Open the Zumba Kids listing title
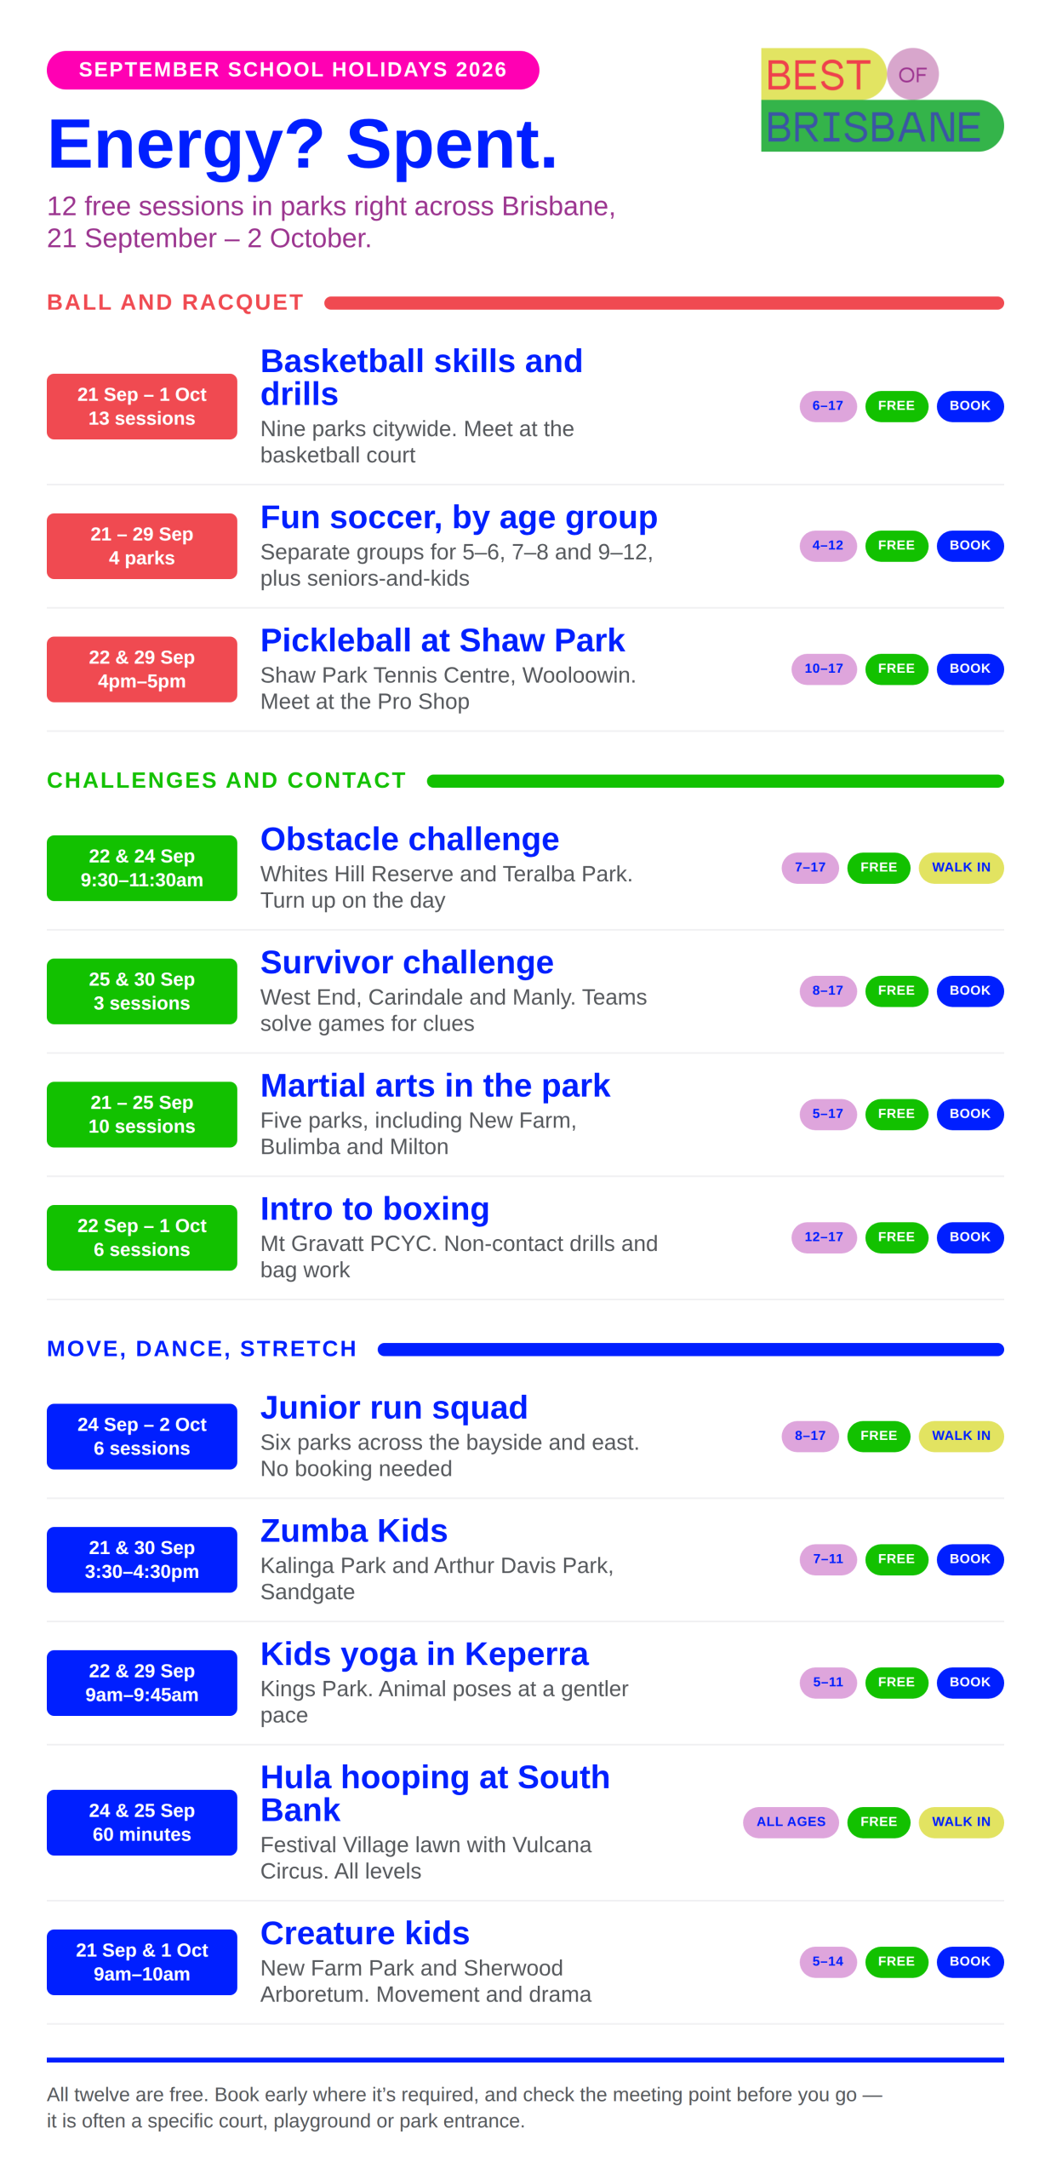 354,1529
